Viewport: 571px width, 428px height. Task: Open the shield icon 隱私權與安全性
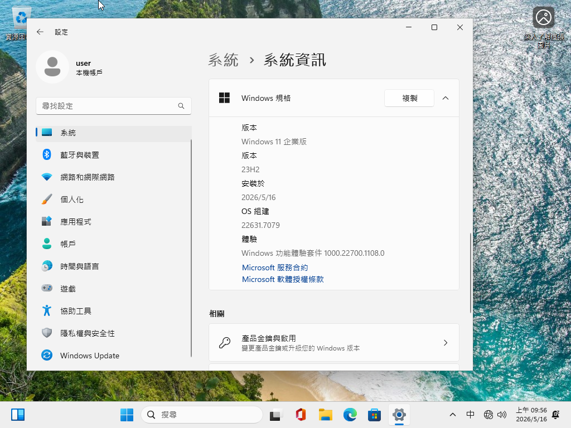pyautogui.click(x=47, y=333)
